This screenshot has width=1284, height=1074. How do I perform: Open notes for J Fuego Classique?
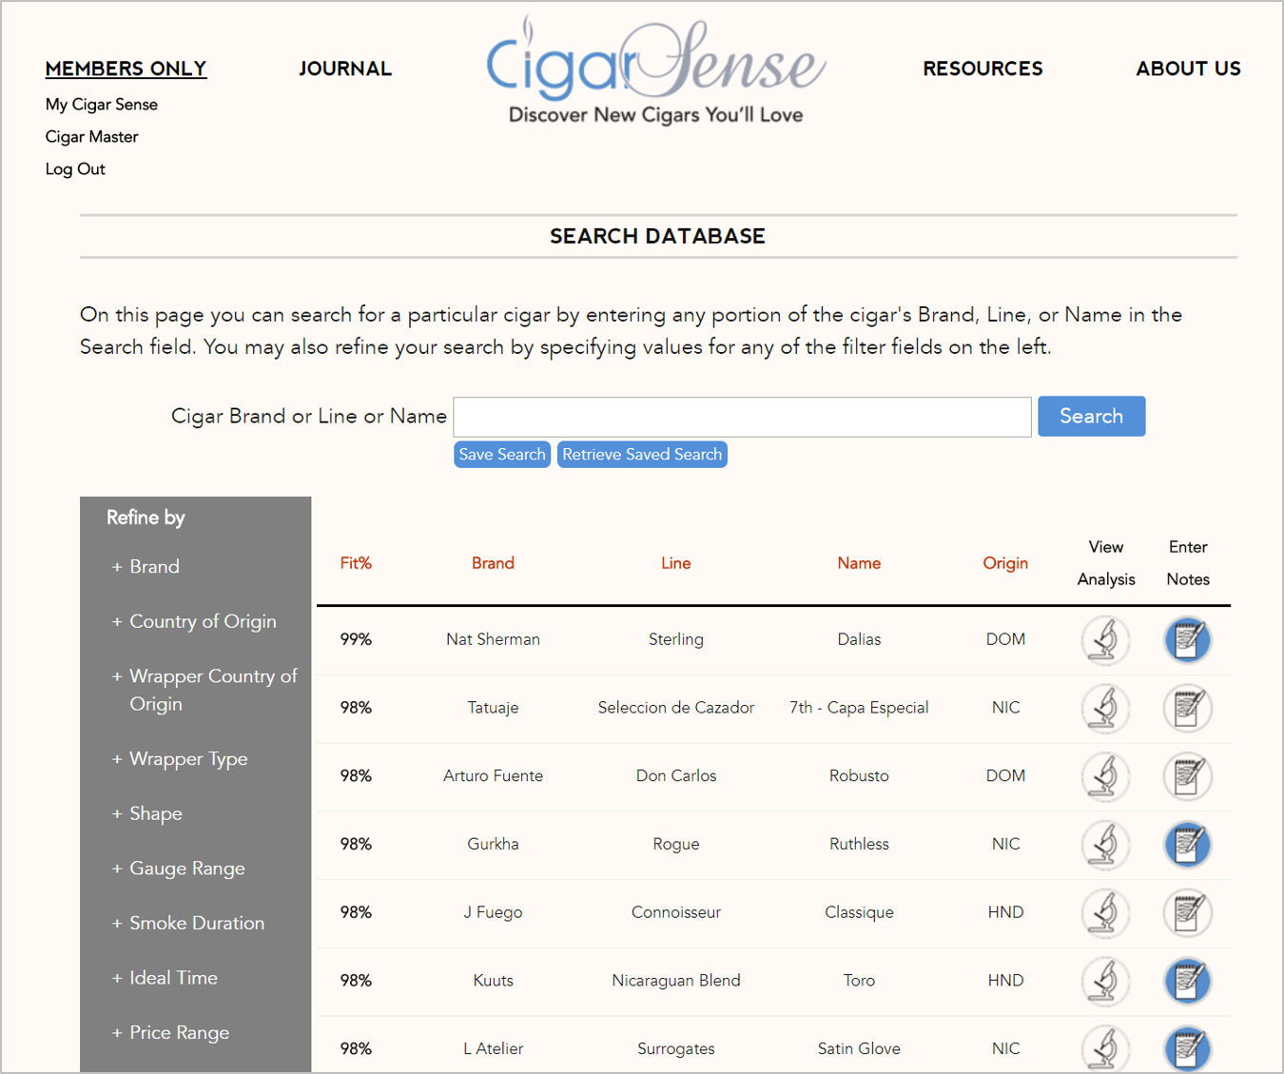[1187, 912]
